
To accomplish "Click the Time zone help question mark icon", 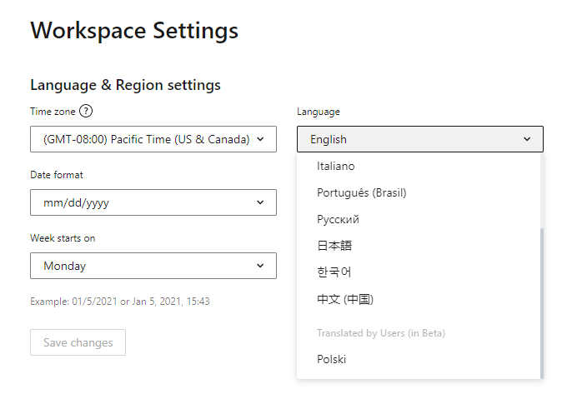I will tap(86, 112).
